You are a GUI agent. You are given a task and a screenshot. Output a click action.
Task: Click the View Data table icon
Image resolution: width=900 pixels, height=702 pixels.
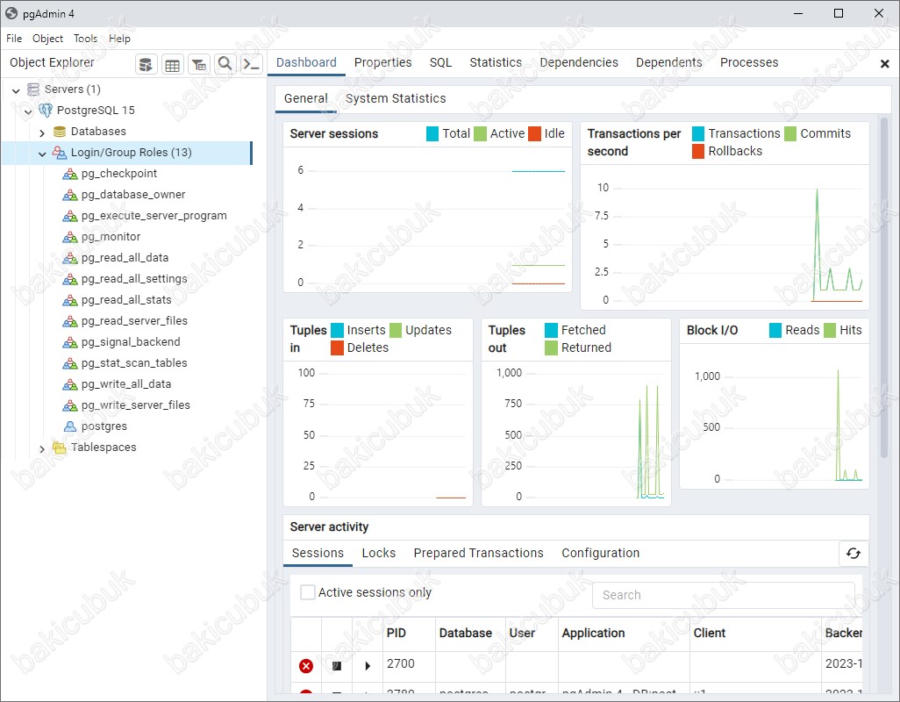pyautogui.click(x=172, y=64)
